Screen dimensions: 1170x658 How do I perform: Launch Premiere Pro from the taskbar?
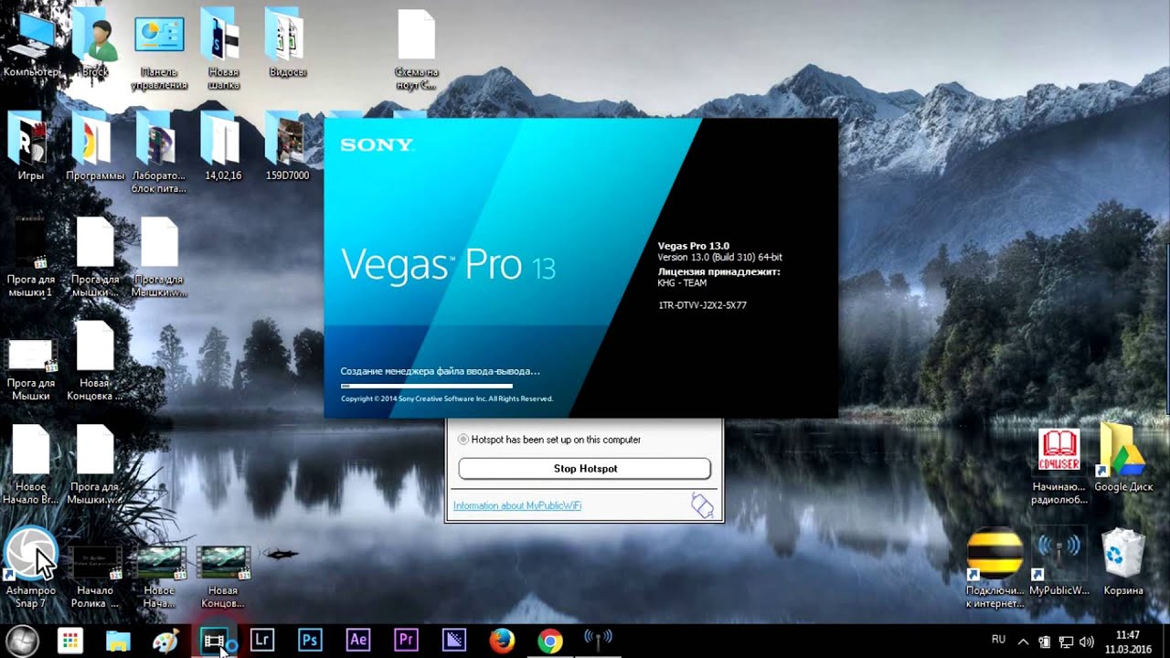(405, 642)
